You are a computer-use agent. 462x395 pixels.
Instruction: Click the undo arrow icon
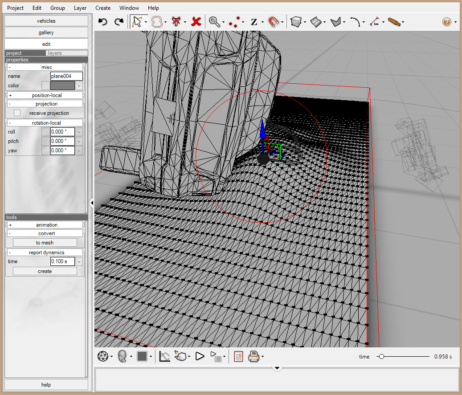point(103,22)
